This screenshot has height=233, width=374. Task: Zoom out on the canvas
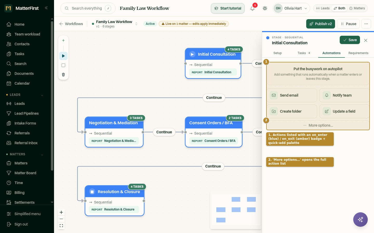[61, 219]
